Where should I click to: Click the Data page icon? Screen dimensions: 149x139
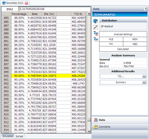click(96, 120)
